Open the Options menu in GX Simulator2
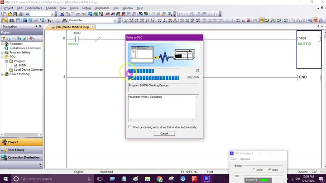326x183 pixels. point(244,159)
